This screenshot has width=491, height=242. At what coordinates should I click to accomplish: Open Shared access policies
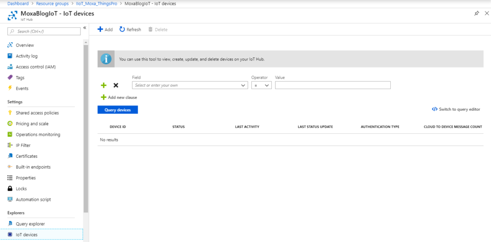point(37,113)
